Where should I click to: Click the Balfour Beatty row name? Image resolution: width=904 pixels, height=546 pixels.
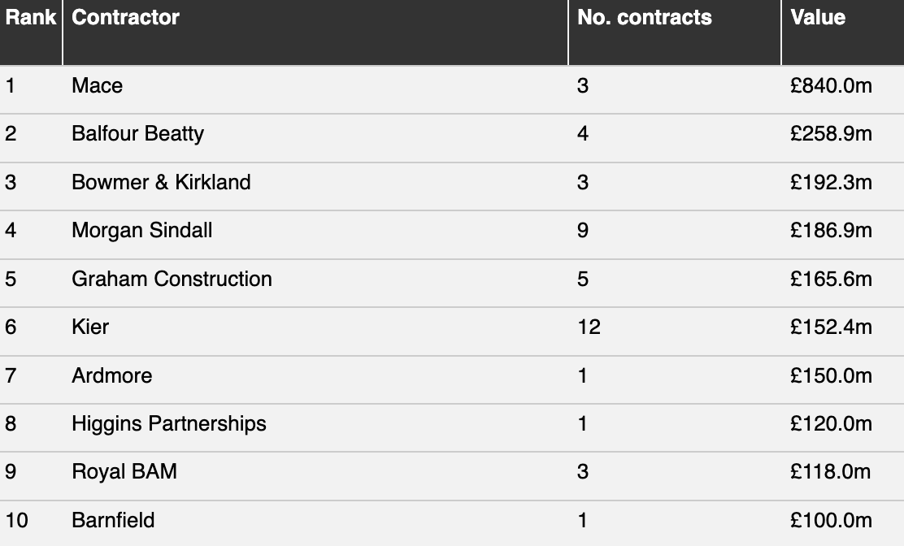137,133
